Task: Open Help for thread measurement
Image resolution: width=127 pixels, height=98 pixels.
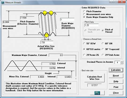Action: 116,81
